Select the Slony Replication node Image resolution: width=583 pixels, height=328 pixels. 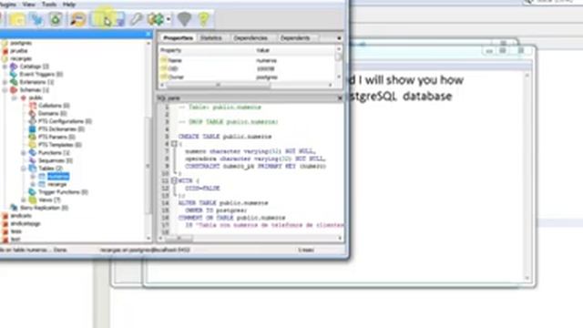click(x=44, y=208)
